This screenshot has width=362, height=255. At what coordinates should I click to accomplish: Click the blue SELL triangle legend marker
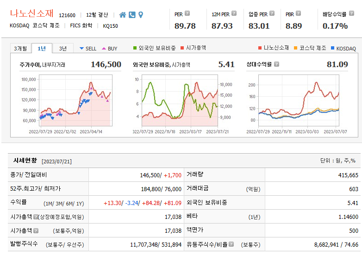coord(81,49)
